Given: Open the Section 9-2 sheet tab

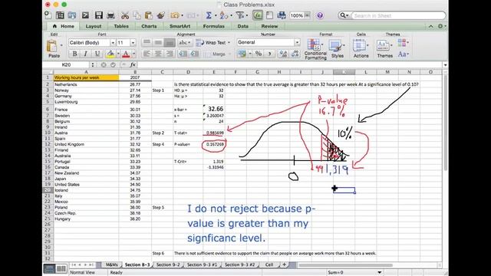Looking at the screenshot, I should pyautogui.click(x=168, y=264).
